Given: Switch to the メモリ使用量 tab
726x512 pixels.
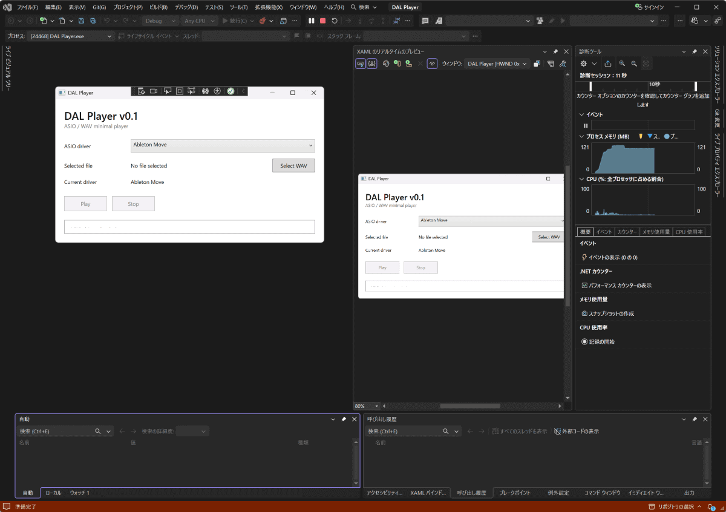Looking at the screenshot, I should pos(656,232).
